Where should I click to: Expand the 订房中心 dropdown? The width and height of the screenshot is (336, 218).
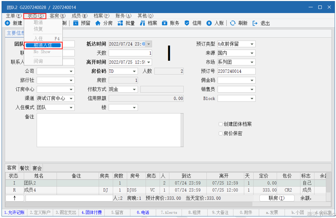tap(71, 89)
